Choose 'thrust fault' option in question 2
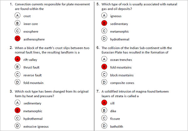Image resolution: width=188 pixels, height=131 pixels. point(18,67)
